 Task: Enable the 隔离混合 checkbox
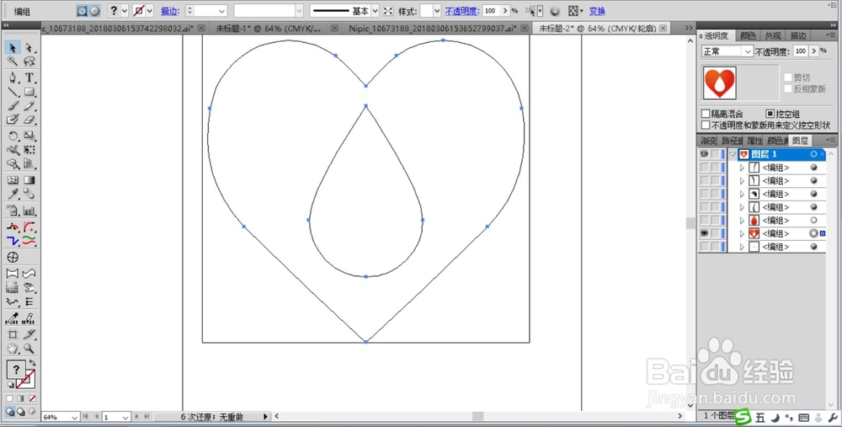click(706, 114)
